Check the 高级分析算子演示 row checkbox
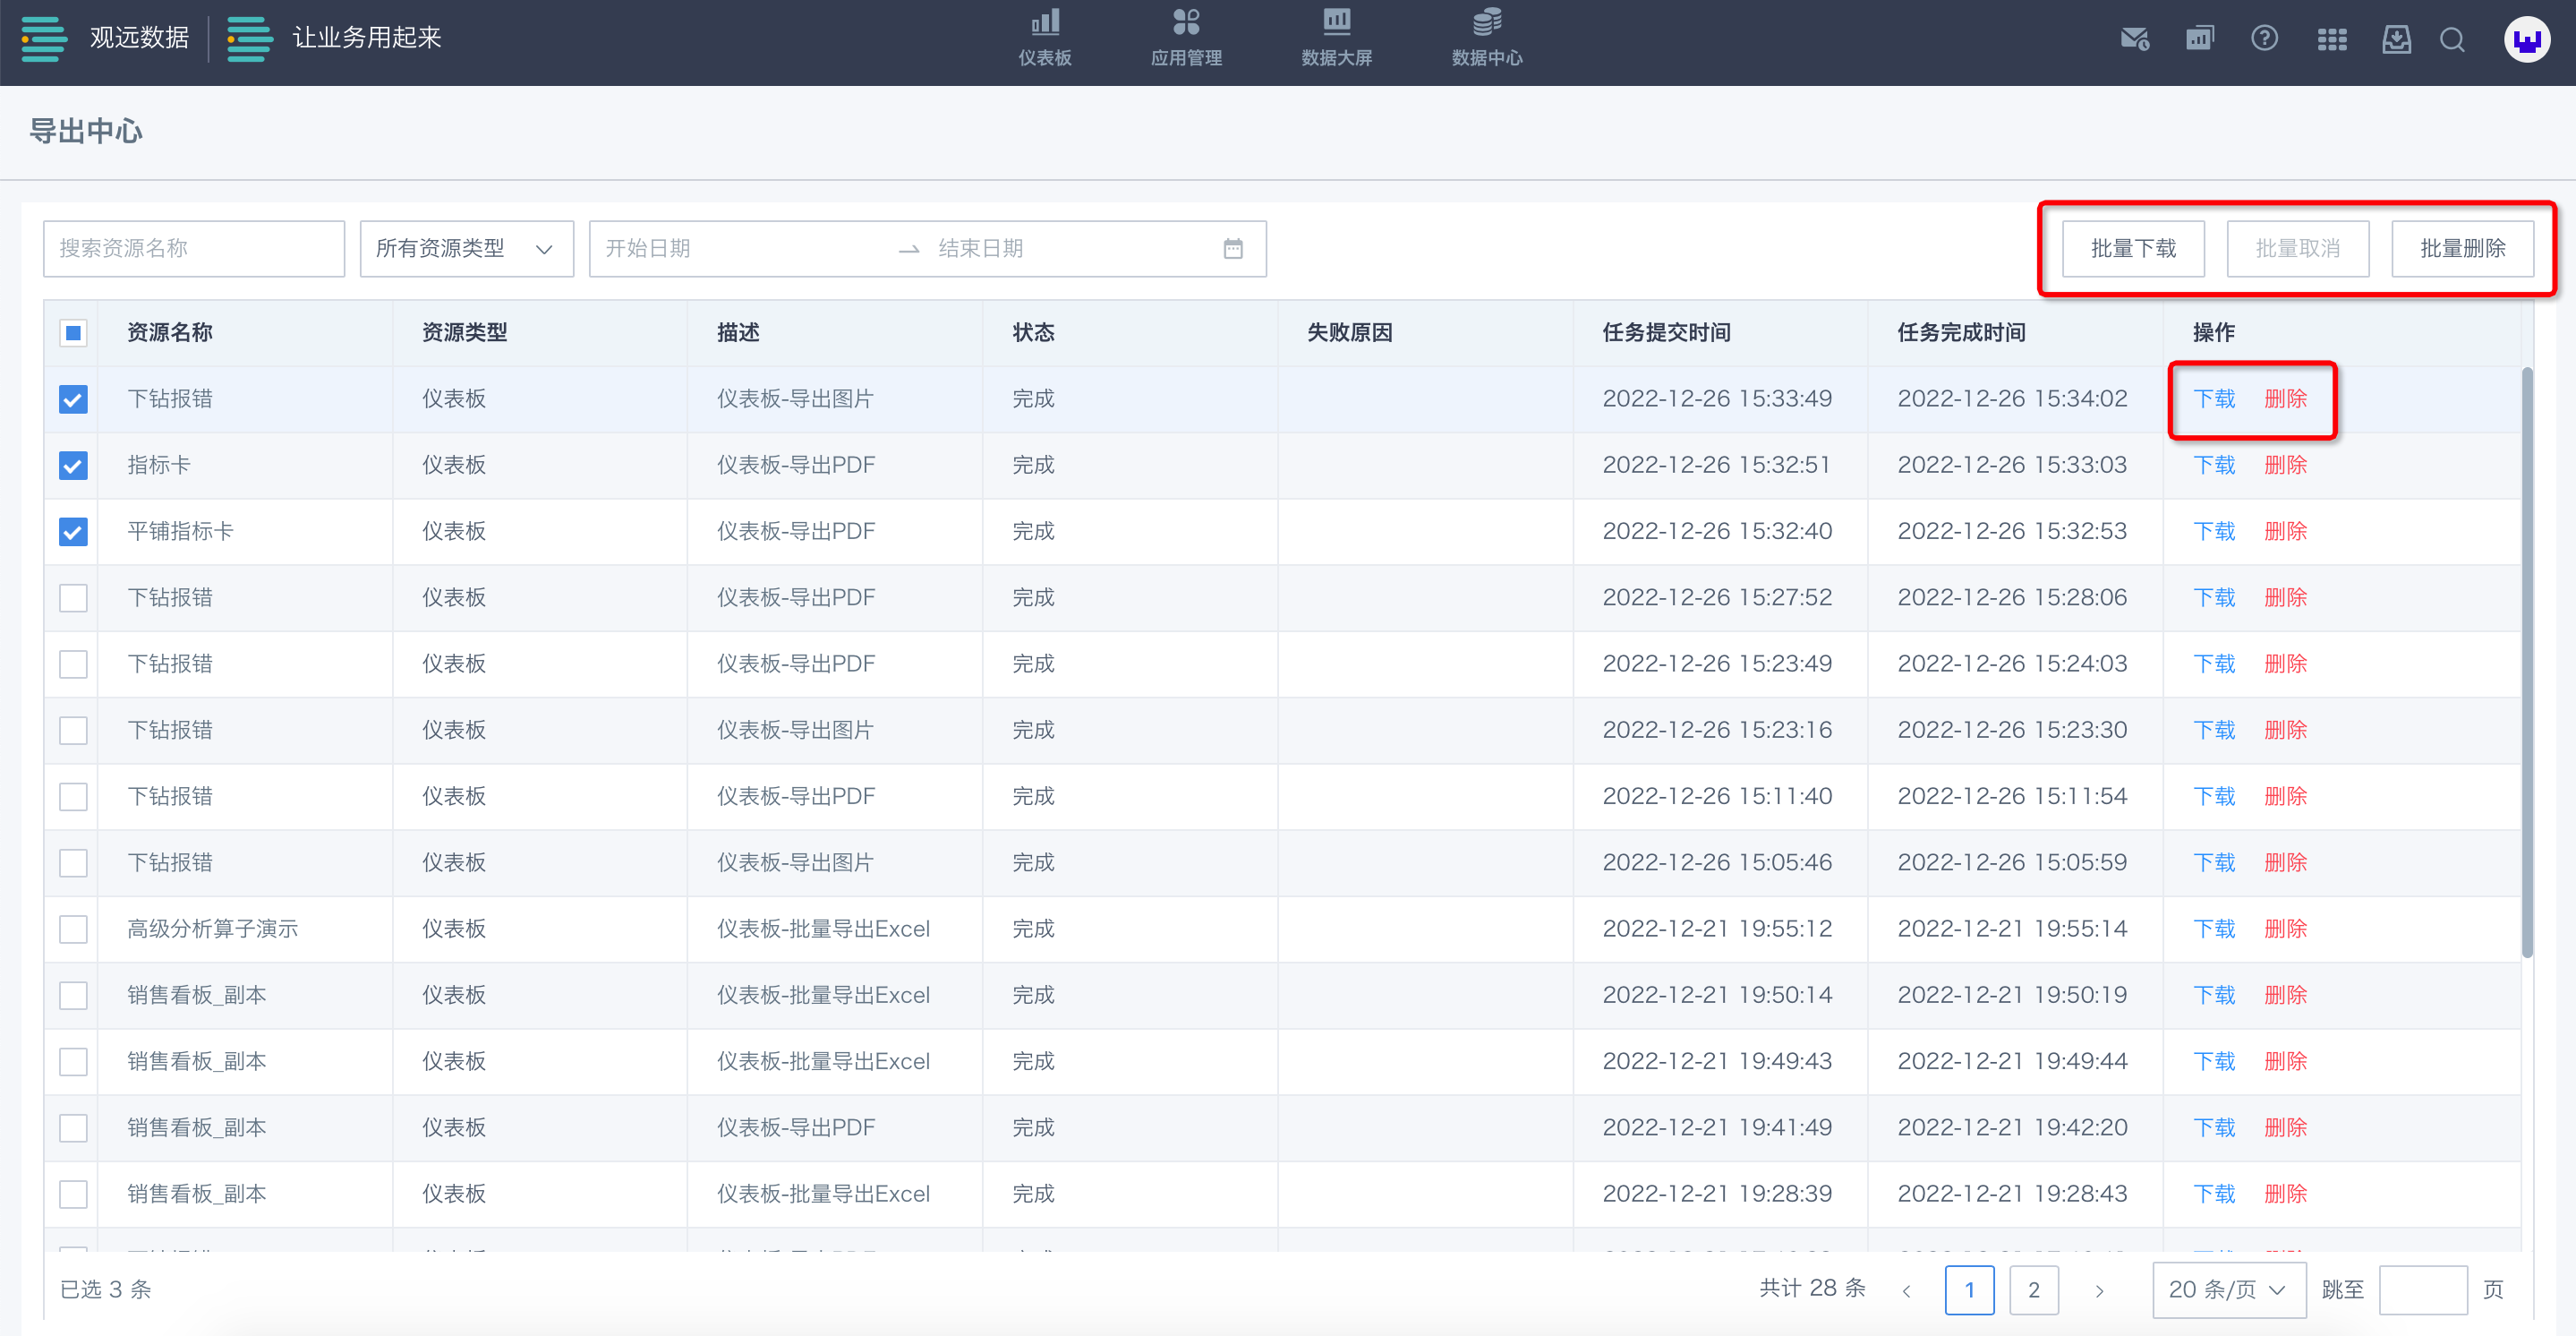The width and height of the screenshot is (2576, 1336). (x=73, y=929)
